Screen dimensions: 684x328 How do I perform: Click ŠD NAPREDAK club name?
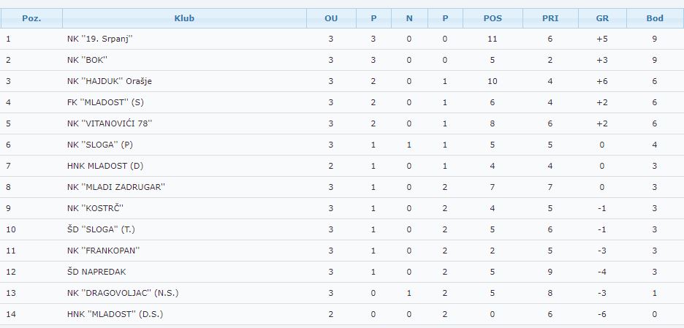coord(96,272)
